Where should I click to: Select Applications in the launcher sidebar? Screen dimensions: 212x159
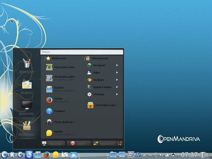click(26, 129)
